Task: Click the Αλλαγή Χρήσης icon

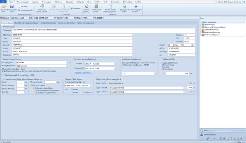Action: tap(87, 7)
